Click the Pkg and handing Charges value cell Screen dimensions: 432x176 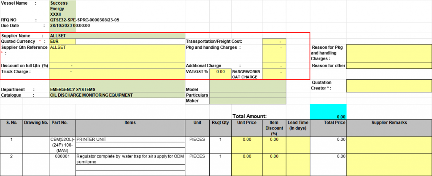click(274, 53)
